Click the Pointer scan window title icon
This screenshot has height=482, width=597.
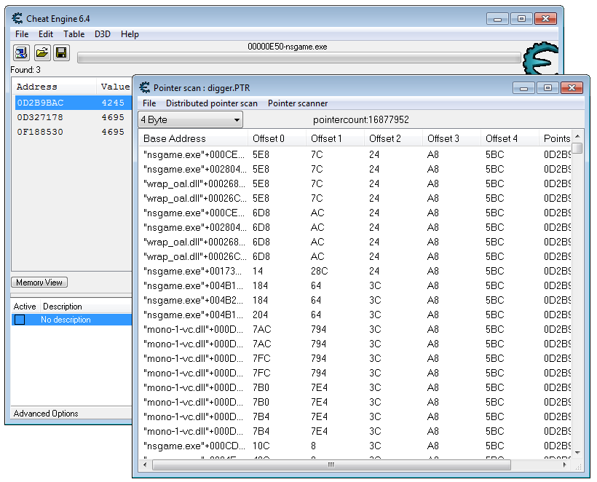point(144,88)
